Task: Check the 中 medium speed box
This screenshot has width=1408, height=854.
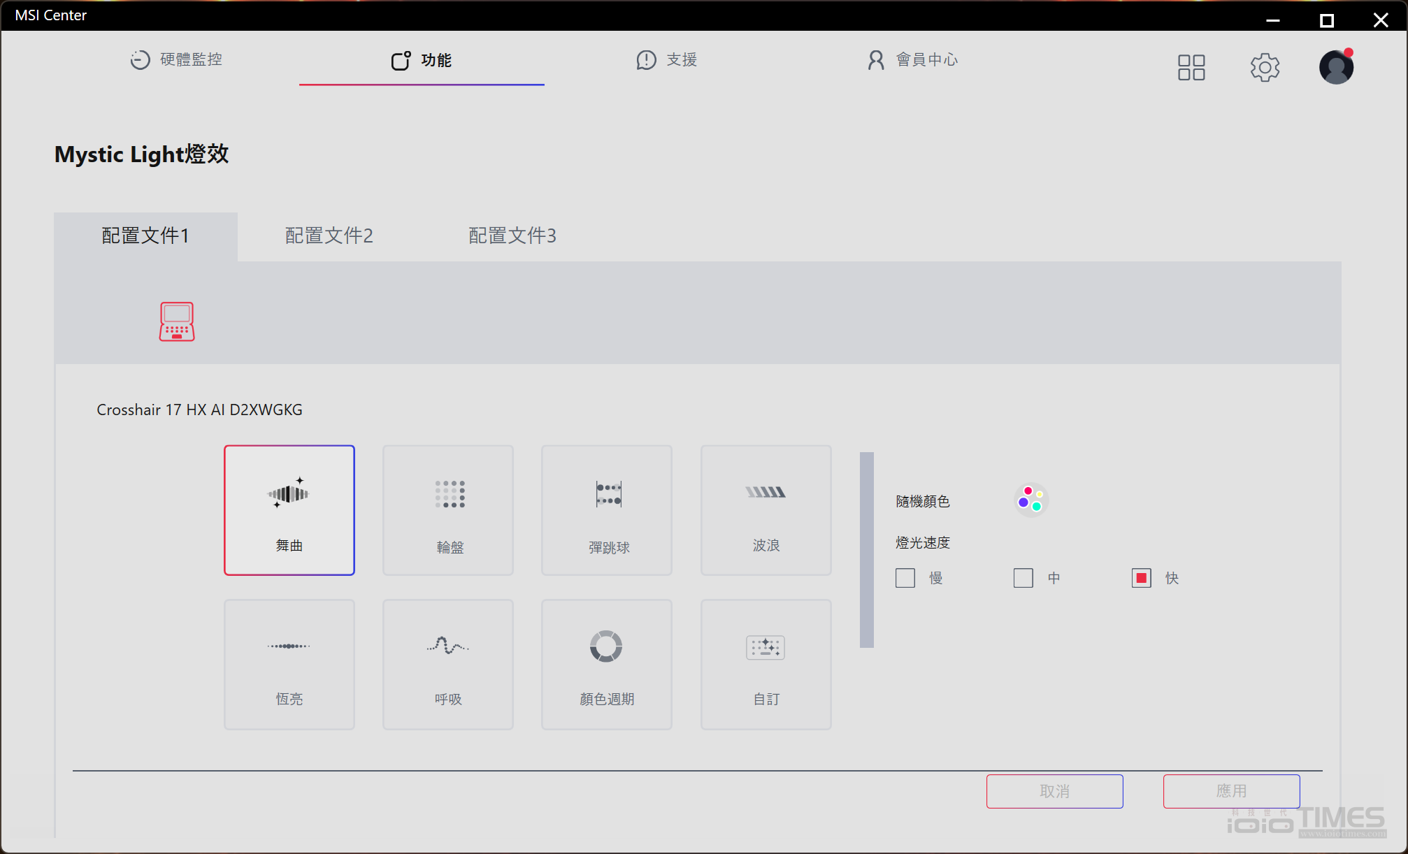Action: 1023,578
